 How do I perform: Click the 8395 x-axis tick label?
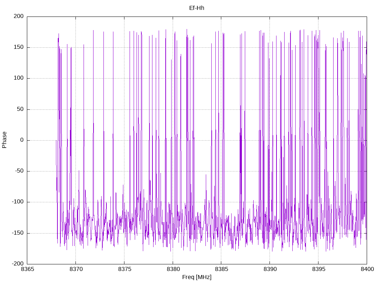point(318,269)
